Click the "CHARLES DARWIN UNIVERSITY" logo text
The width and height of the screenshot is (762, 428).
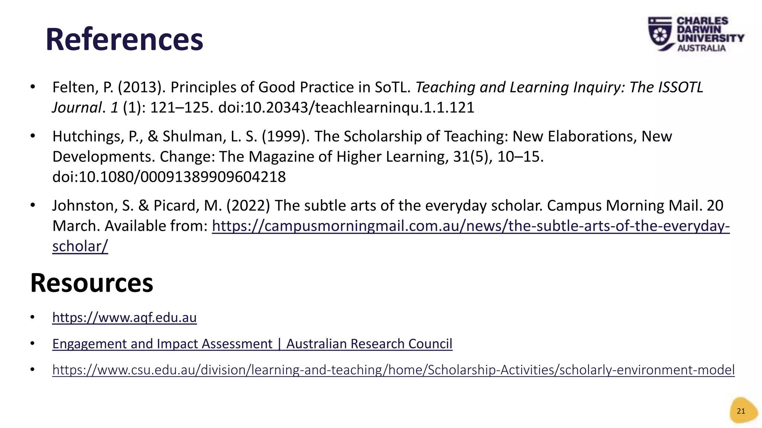click(x=710, y=30)
